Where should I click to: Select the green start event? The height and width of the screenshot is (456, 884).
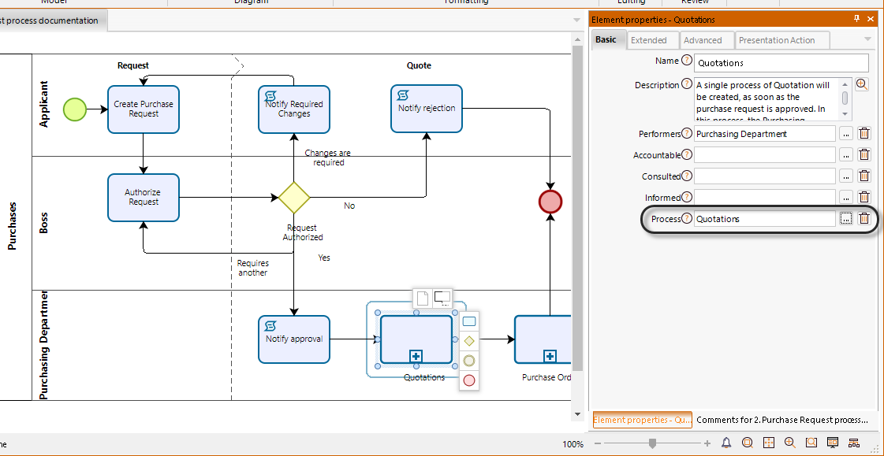(74, 109)
